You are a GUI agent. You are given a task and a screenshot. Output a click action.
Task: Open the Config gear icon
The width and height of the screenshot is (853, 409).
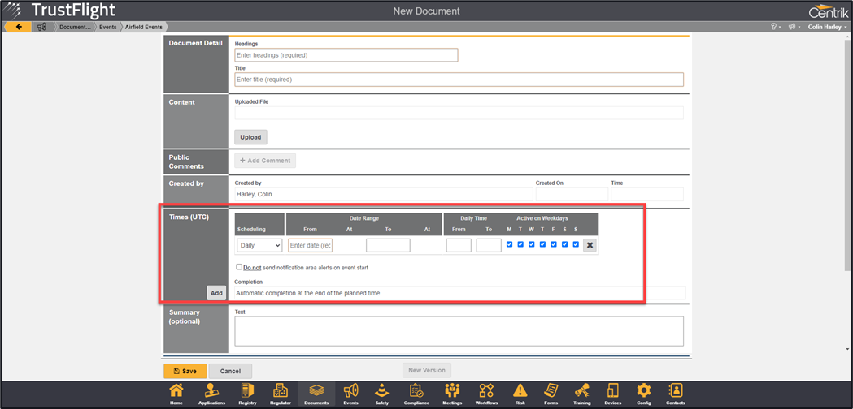(x=643, y=393)
